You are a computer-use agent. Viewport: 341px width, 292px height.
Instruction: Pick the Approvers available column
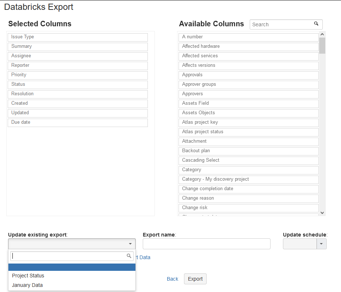249,94
